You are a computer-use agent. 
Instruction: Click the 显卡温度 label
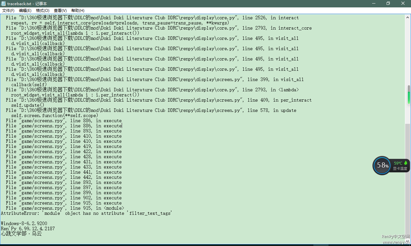click(x=400, y=169)
